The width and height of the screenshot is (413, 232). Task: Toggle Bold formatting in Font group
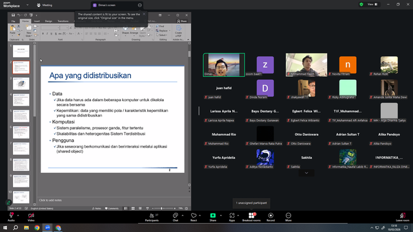43,34
